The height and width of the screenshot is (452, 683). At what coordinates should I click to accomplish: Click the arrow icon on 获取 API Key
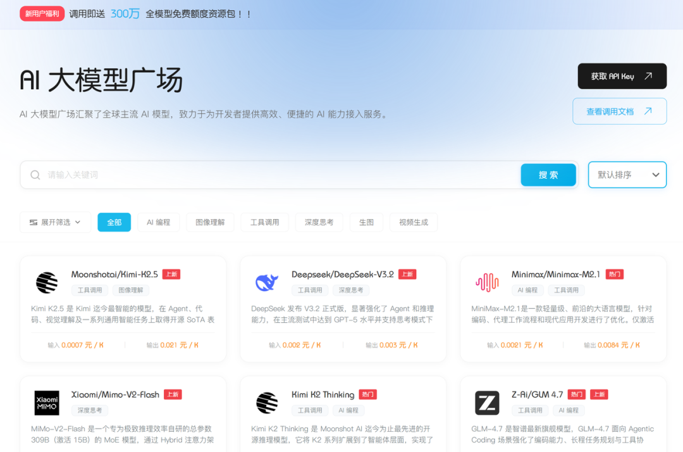pos(648,76)
